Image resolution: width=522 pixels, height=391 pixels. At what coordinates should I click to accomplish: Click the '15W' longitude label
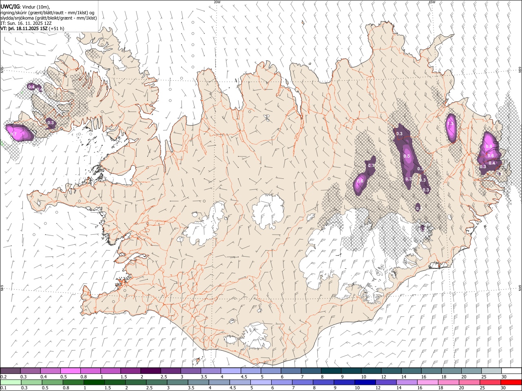click(432, 2)
